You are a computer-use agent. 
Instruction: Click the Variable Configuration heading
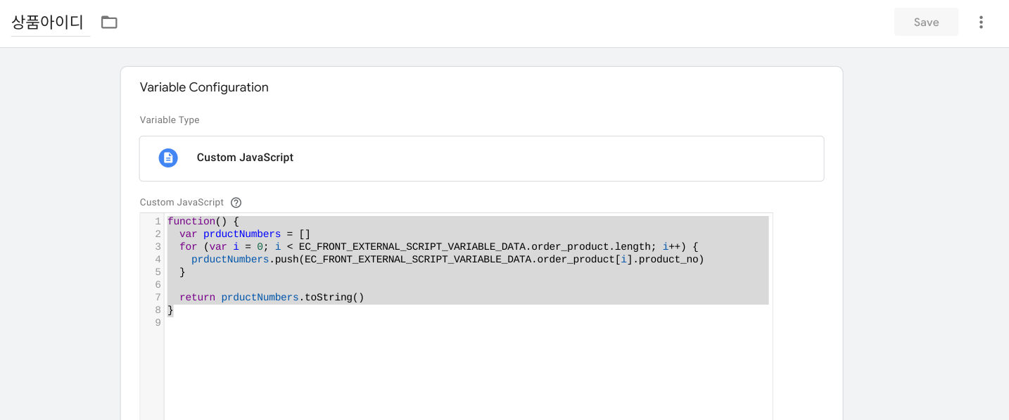(204, 87)
